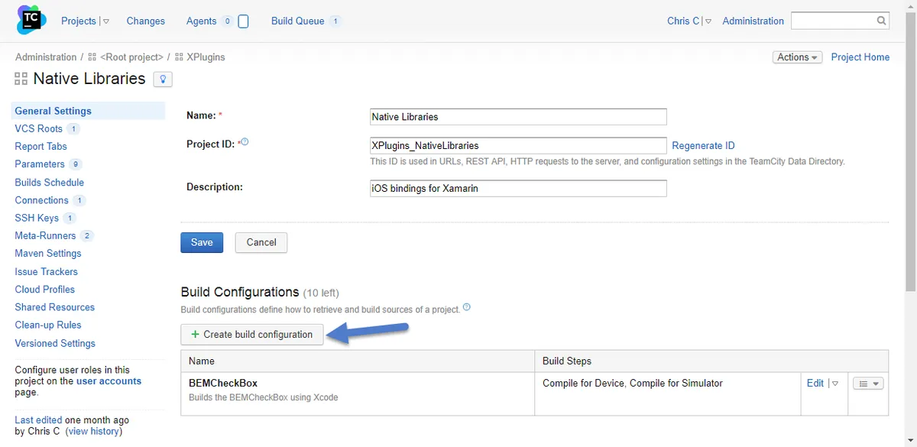Screen dimensions: 917x447
Task: Go to the Changes page
Action: [x=145, y=21]
